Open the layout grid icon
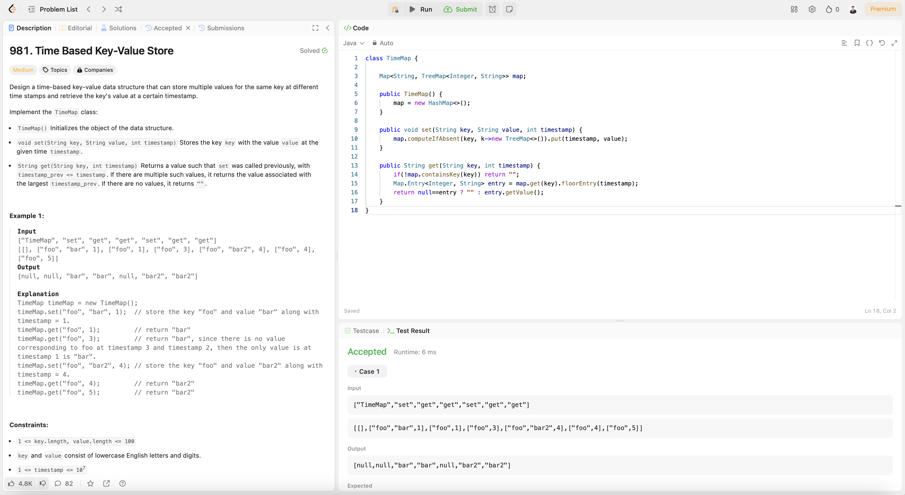Image resolution: width=905 pixels, height=495 pixels. coord(794,9)
